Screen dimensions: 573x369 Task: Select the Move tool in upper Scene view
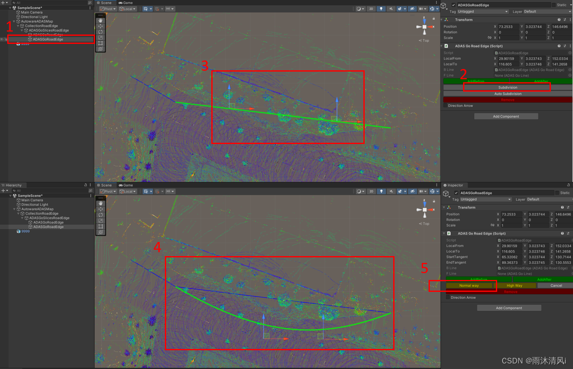pyautogui.click(x=101, y=26)
